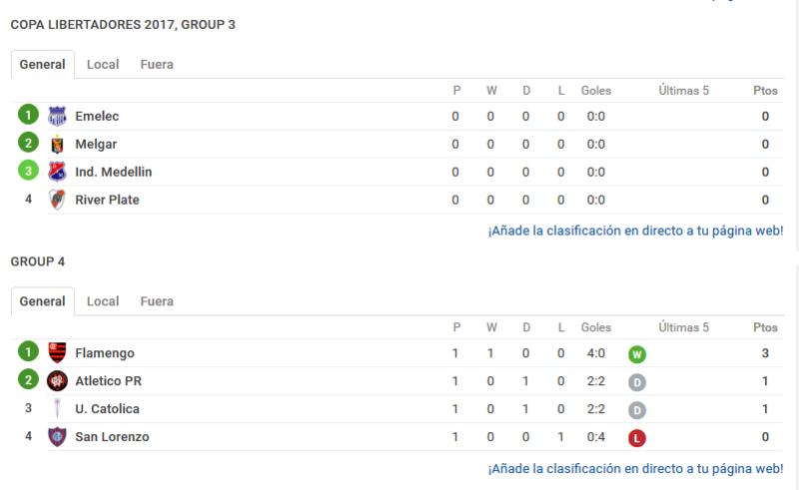
Task: Click the San Lorenzo crest icon
Action: pos(57,436)
